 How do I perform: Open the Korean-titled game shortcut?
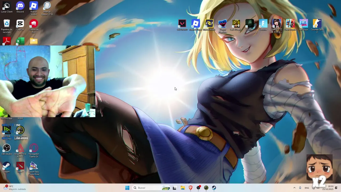pyautogui.click(x=277, y=26)
